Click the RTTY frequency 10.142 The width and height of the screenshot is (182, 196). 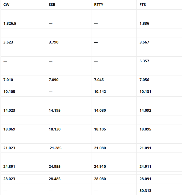point(100,92)
